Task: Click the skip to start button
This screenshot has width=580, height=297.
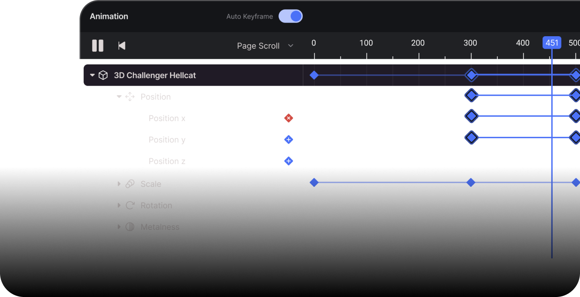Action: point(122,45)
